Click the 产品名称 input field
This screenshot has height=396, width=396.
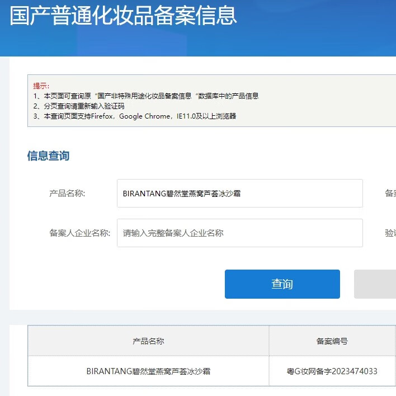(240, 193)
